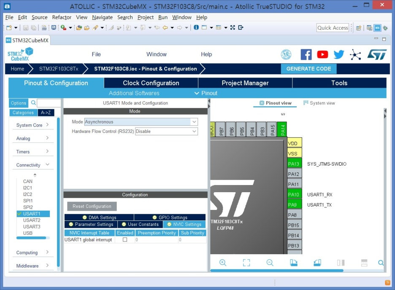Click the Connectivity list horizontal scrollbar
395x290 pixels.
31,238
